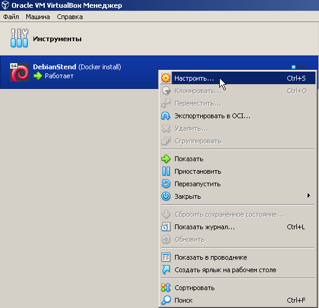Click the (Docker install) snapshot label
This screenshot has width=319, height=308.
tap(100, 67)
